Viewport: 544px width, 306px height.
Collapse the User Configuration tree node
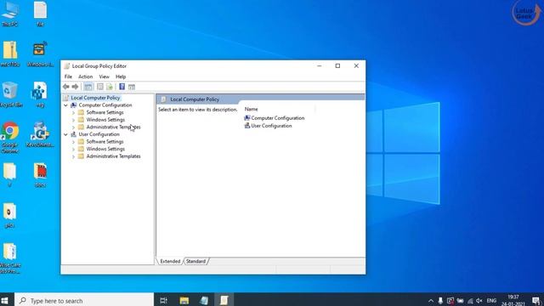click(65, 134)
